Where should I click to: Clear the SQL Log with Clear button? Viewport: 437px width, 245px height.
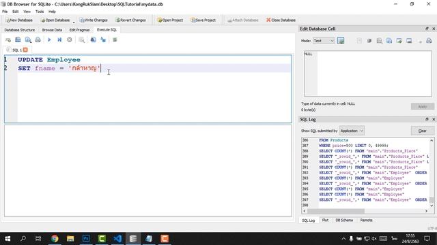tap(422, 131)
